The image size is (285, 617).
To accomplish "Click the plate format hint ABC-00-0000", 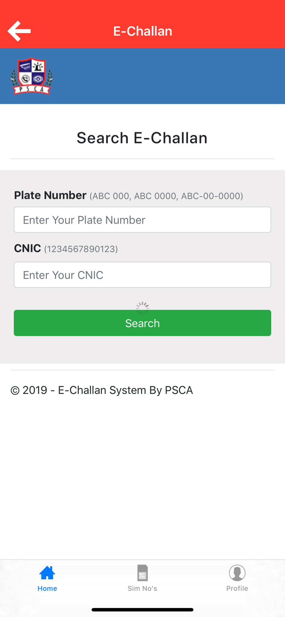I will pyautogui.click(x=212, y=196).
